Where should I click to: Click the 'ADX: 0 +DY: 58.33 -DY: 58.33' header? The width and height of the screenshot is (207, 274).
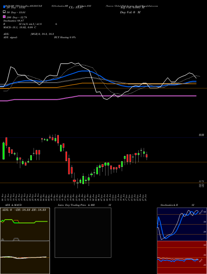[x=24, y=210]
